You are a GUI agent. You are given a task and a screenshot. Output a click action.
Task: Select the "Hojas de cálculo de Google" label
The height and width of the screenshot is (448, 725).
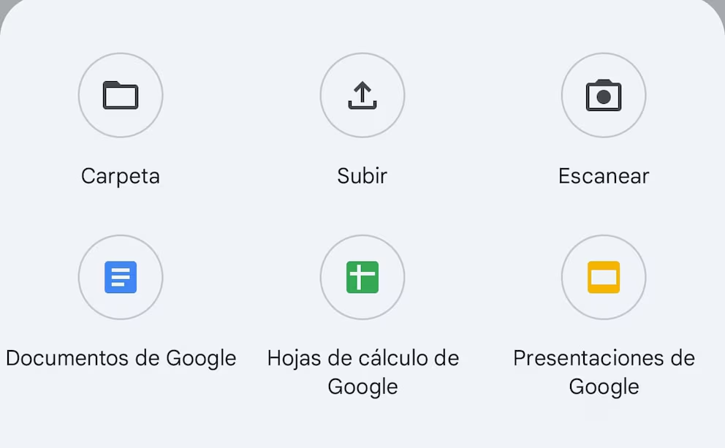click(x=362, y=372)
